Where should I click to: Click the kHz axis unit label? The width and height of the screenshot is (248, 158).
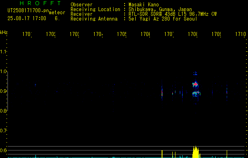[4, 32]
